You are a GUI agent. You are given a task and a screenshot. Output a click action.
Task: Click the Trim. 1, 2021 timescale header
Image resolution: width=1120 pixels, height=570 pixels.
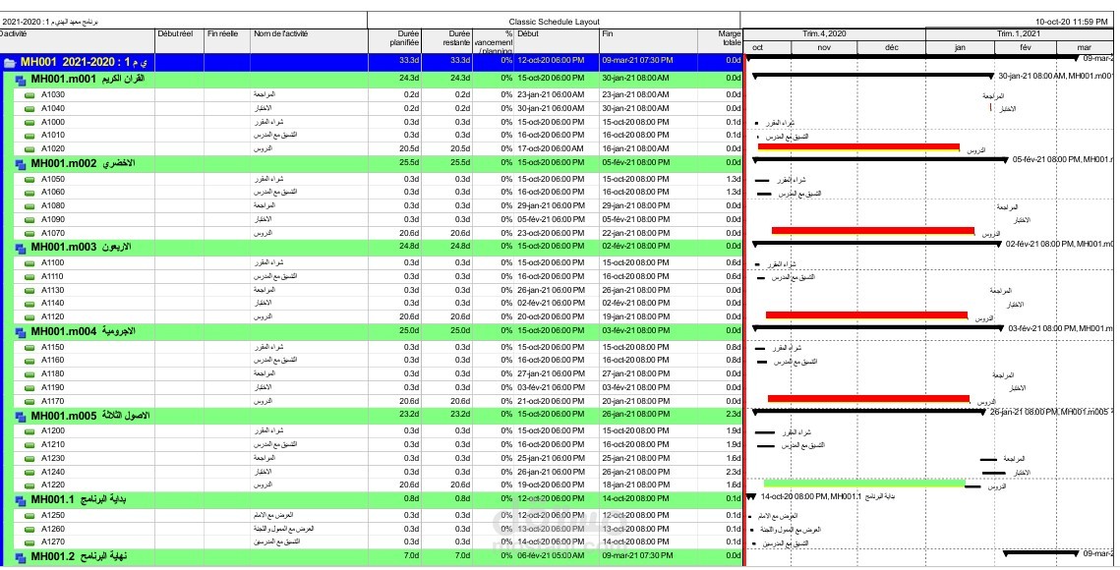point(1019,33)
